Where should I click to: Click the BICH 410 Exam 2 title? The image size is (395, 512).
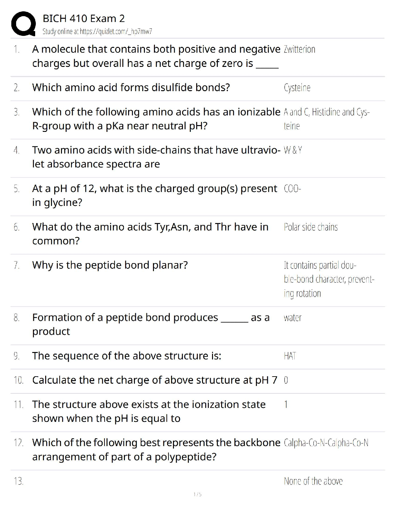point(84,18)
